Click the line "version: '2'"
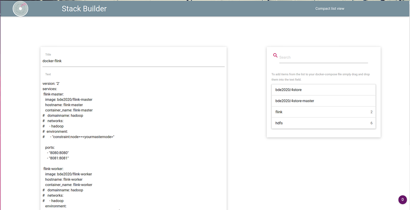Viewport: 410px width, 210px height. tap(51, 83)
